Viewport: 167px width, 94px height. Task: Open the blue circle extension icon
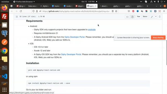138,11
